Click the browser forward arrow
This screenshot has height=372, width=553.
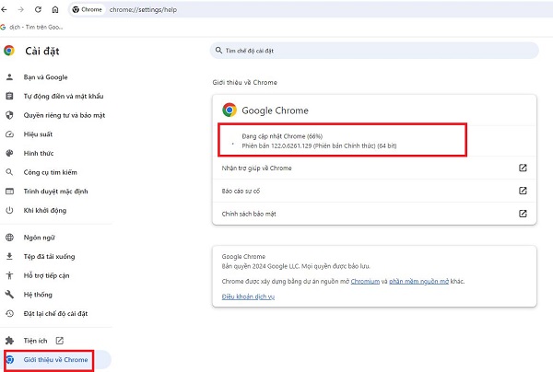[21, 9]
